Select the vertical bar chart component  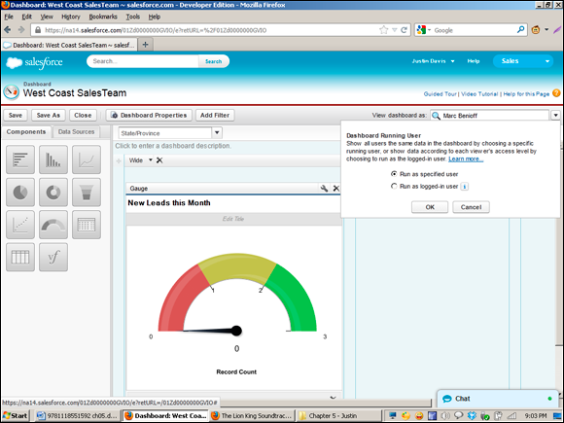[x=53, y=159]
